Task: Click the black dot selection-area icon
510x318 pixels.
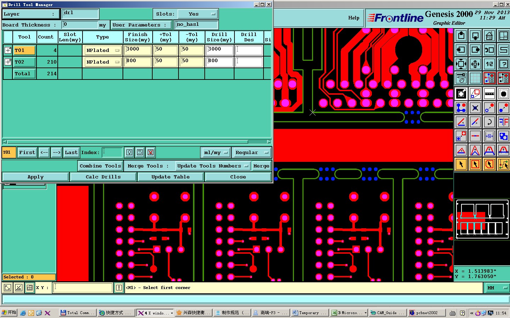Action: click(504, 94)
